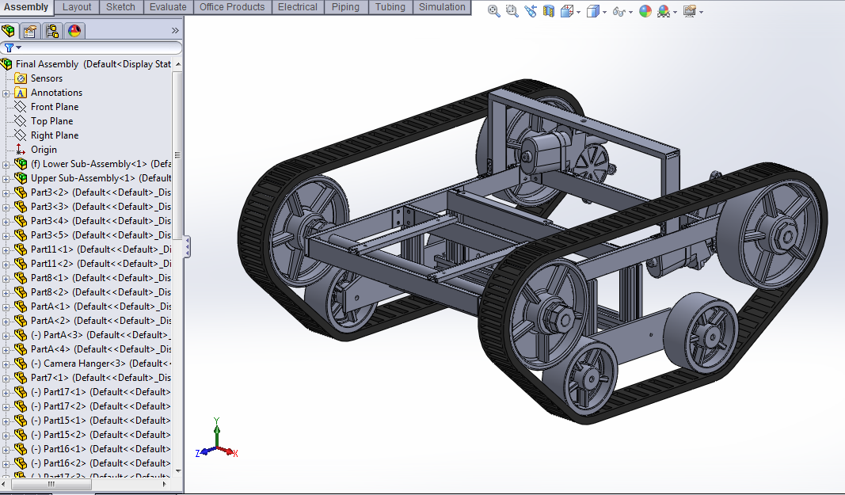
Task: Expand the Camera Hanger<3> component node
Action: tap(6, 364)
